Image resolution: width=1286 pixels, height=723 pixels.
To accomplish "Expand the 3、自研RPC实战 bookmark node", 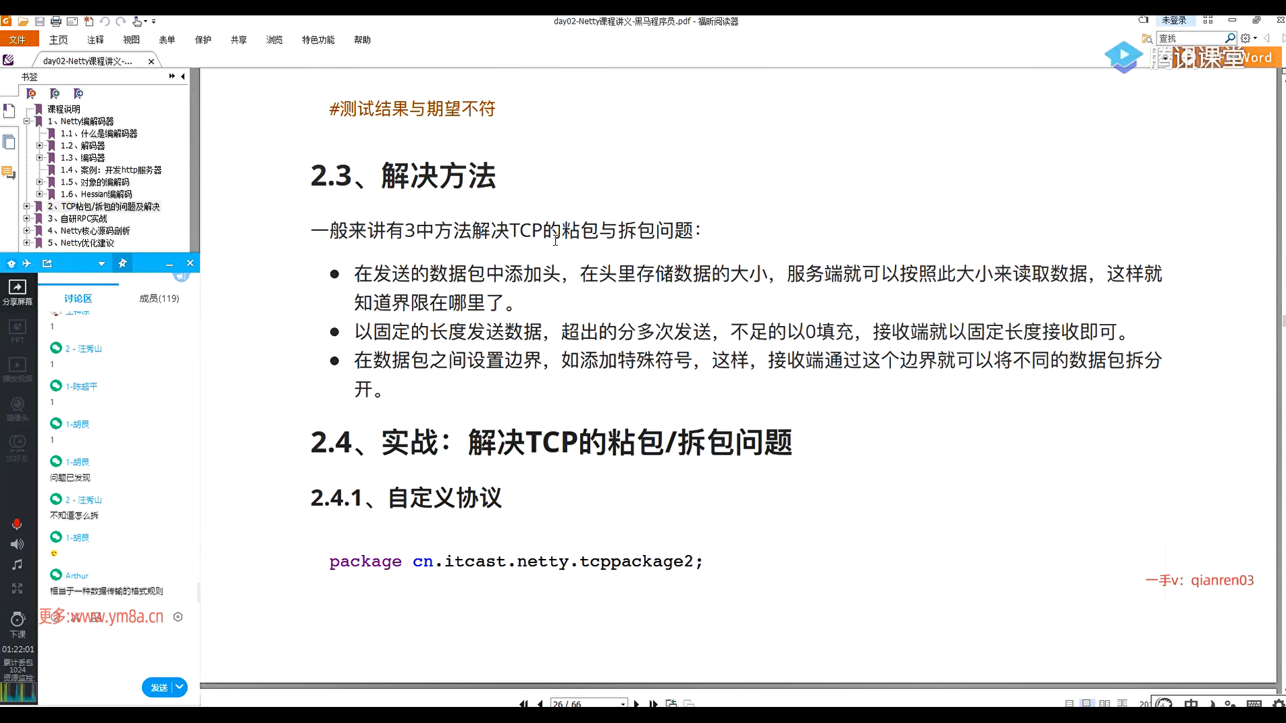I will (27, 219).
